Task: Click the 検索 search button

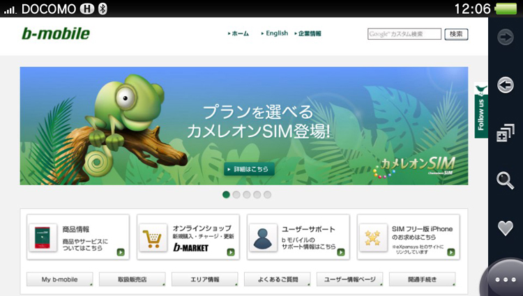Action: point(456,34)
